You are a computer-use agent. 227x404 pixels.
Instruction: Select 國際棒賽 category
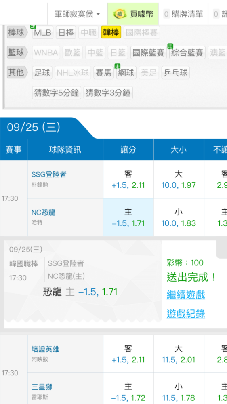point(142,33)
